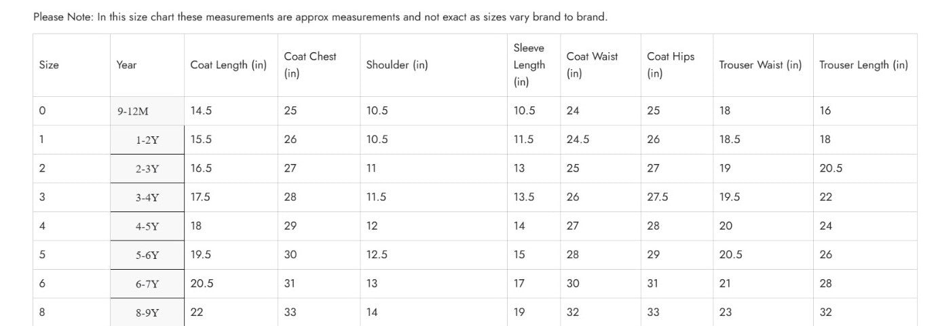Click coat length value 14.5
The image size is (938, 326).
201,111
